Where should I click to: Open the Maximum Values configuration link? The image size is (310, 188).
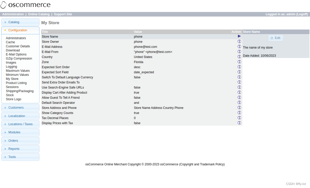click(x=18, y=71)
